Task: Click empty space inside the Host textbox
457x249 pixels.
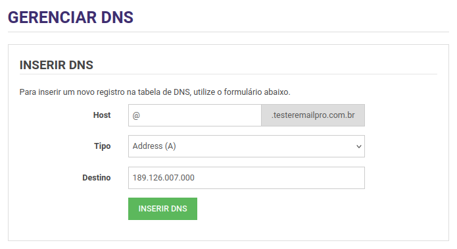Action: coord(201,115)
